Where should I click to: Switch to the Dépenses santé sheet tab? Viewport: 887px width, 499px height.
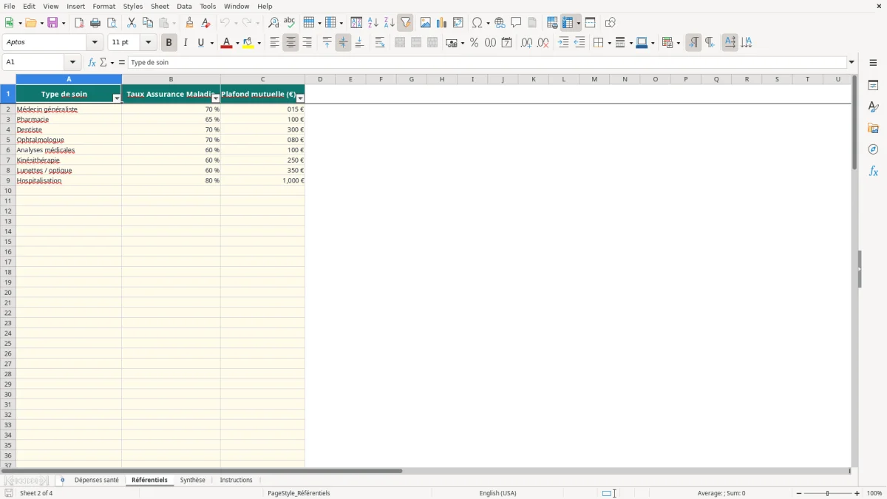(96, 480)
